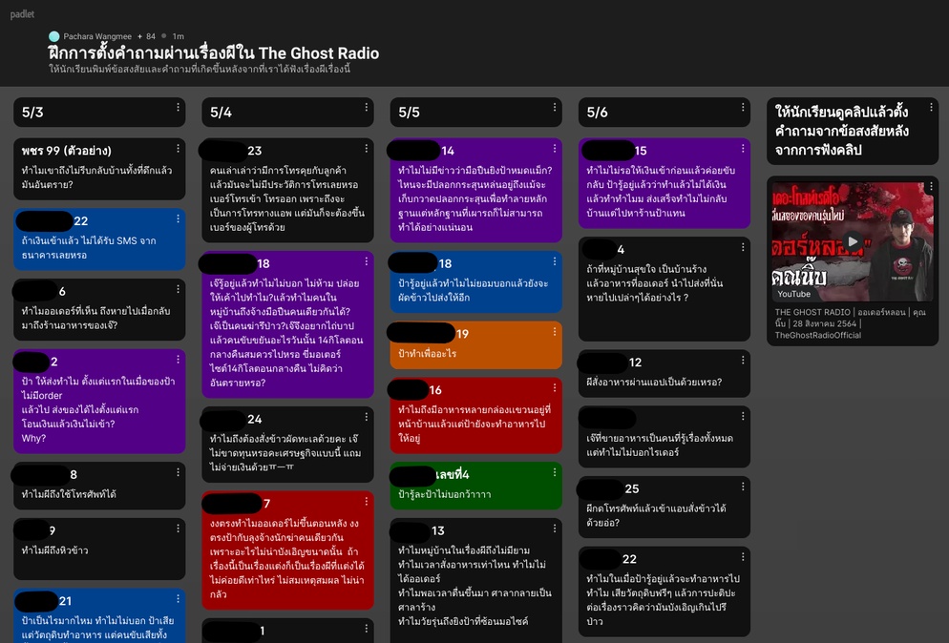
Task: Open three-dot menu on the 'พชร 99 (ตัวอย่าง)' card
Action: click(178, 148)
